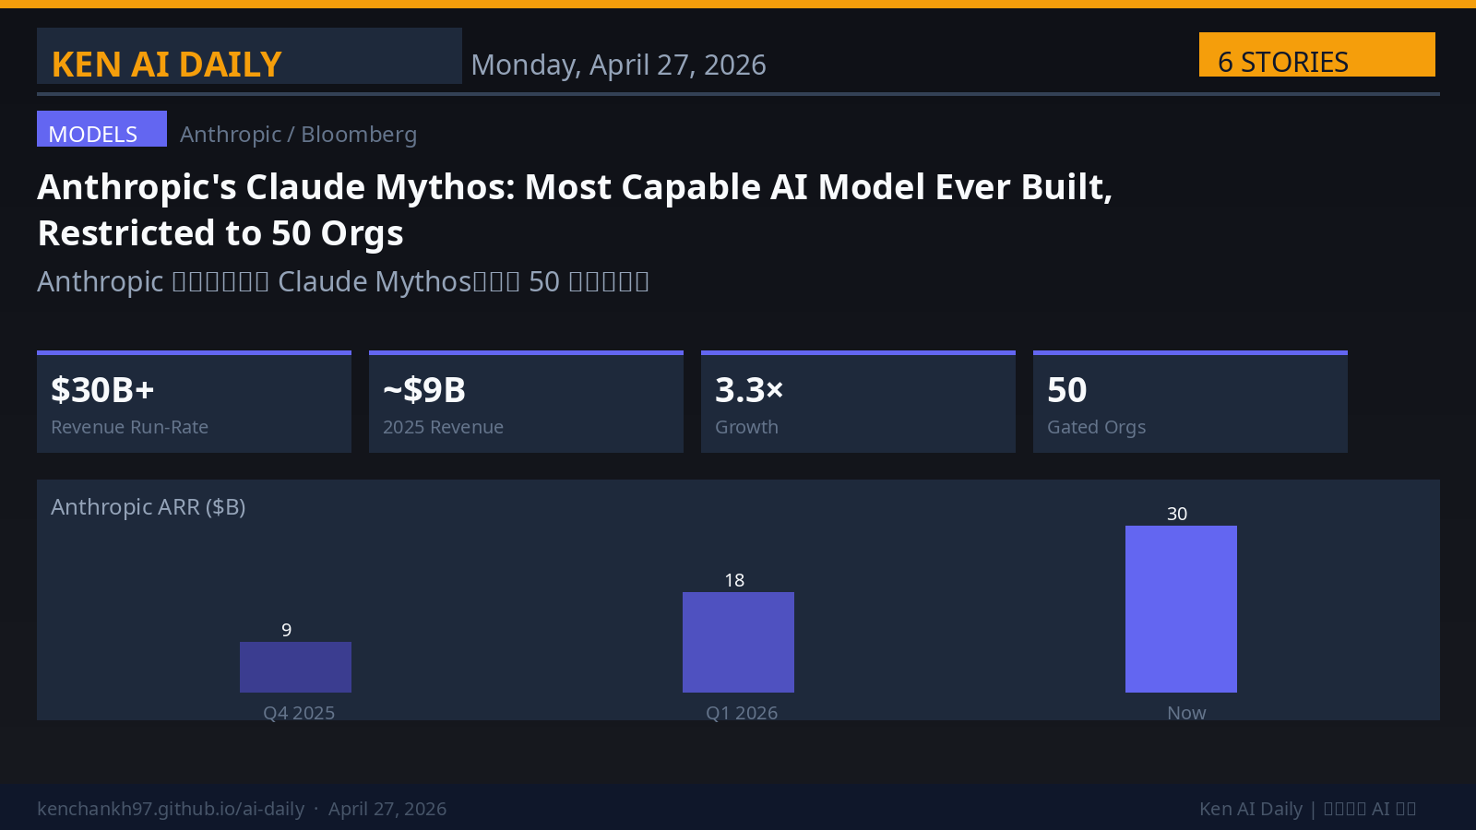Click the 50 Gated Orgs stat card
1476x830 pixels.
(1190, 403)
